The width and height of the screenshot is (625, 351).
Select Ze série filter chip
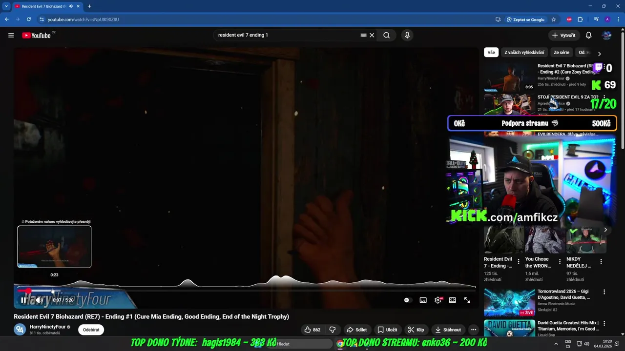pyautogui.click(x=562, y=52)
